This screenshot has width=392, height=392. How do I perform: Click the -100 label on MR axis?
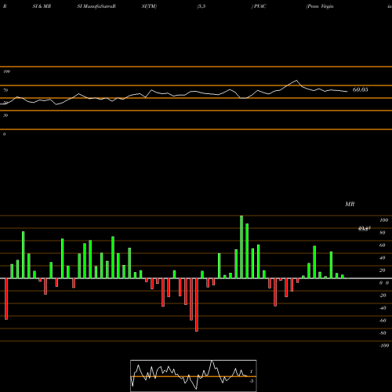click(384, 346)
